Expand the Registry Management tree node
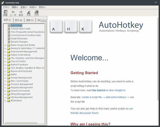This screenshot has height=127, width=160. click(5, 88)
